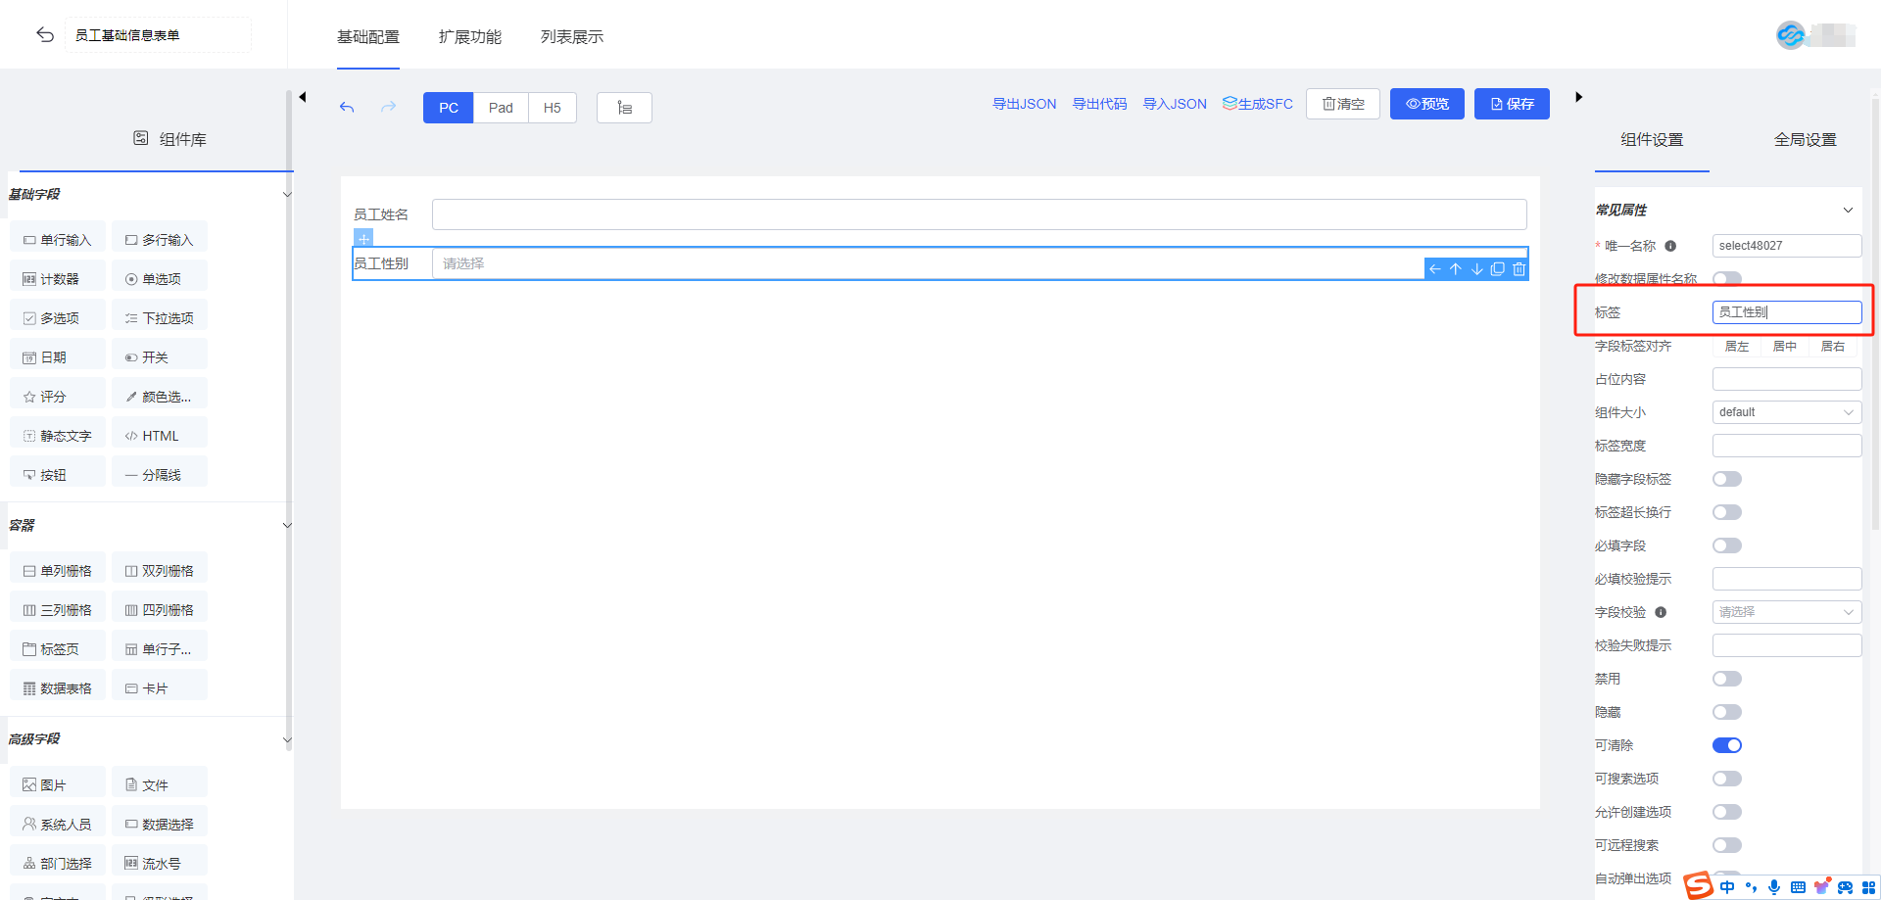Move the selected field down with the arrow

pyautogui.click(x=1476, y=269)
